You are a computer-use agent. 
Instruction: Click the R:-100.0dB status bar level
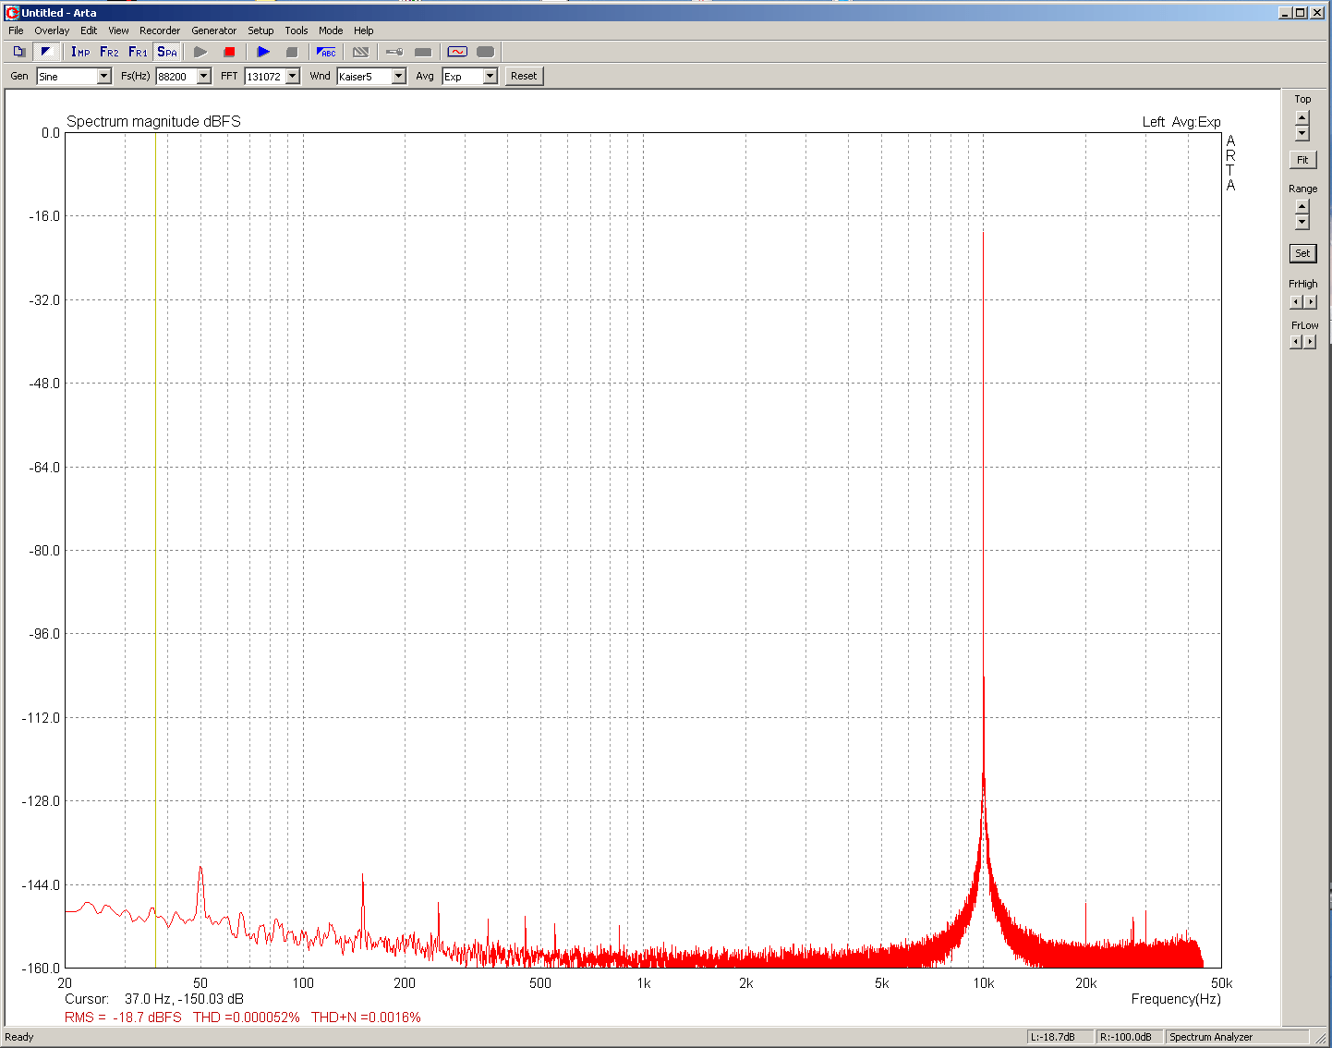pyautogui.click(x=1129, y=1037)
